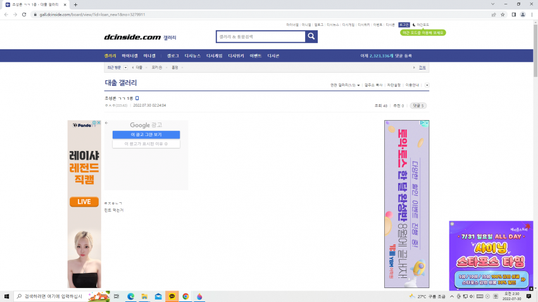
Task: Click the page vertical scrollbar thumb
Action: pos(535,51)
